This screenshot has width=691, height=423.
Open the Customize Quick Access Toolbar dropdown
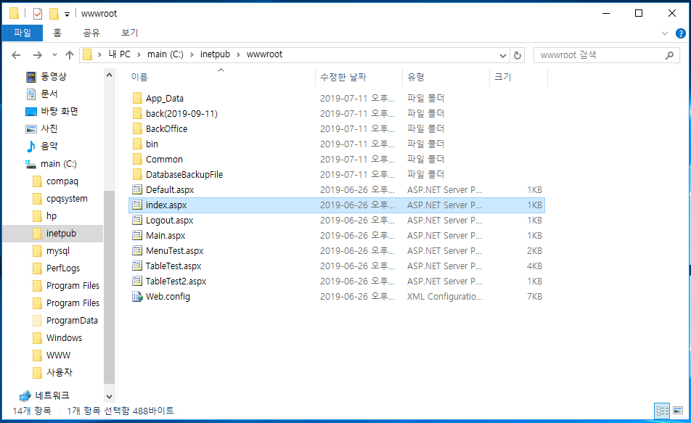(67, 15)
